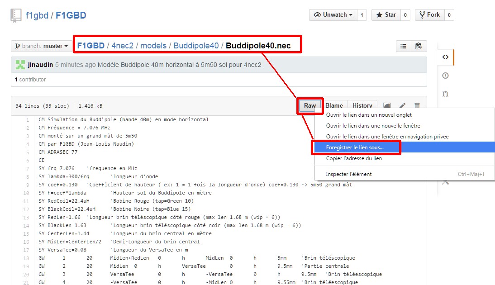The image size is (495, 285).
Task: Click the file list icon button
Action: [x=404, y=46]
